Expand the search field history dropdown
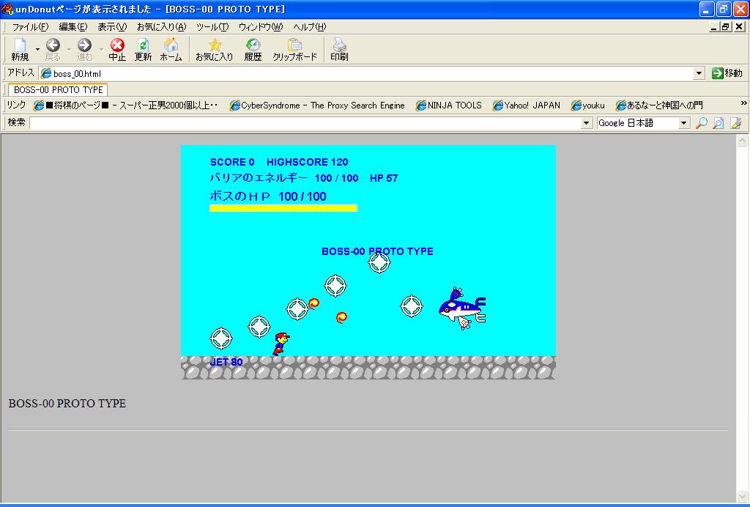The width and height of the screenshot is (750, 507). click(x=587, y=123)
